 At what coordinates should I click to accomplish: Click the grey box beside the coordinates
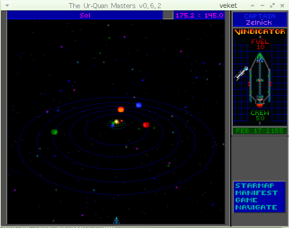tap(168, 15)
